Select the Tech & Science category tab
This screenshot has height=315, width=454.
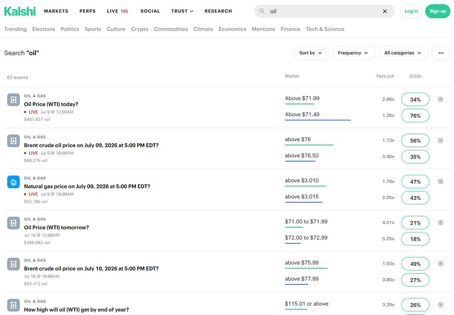click(325, 29)
